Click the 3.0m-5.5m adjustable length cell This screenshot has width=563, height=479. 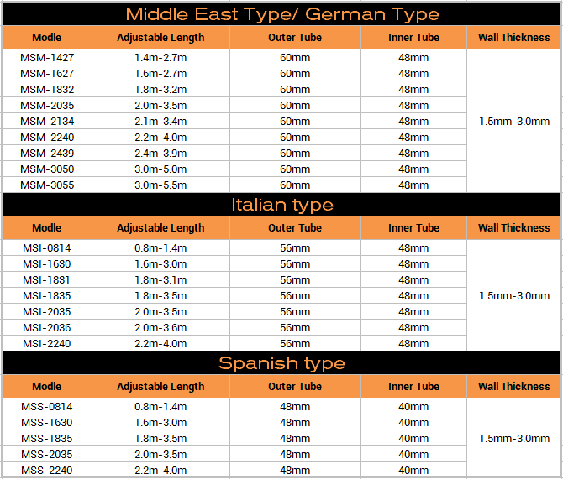point(160,185)
